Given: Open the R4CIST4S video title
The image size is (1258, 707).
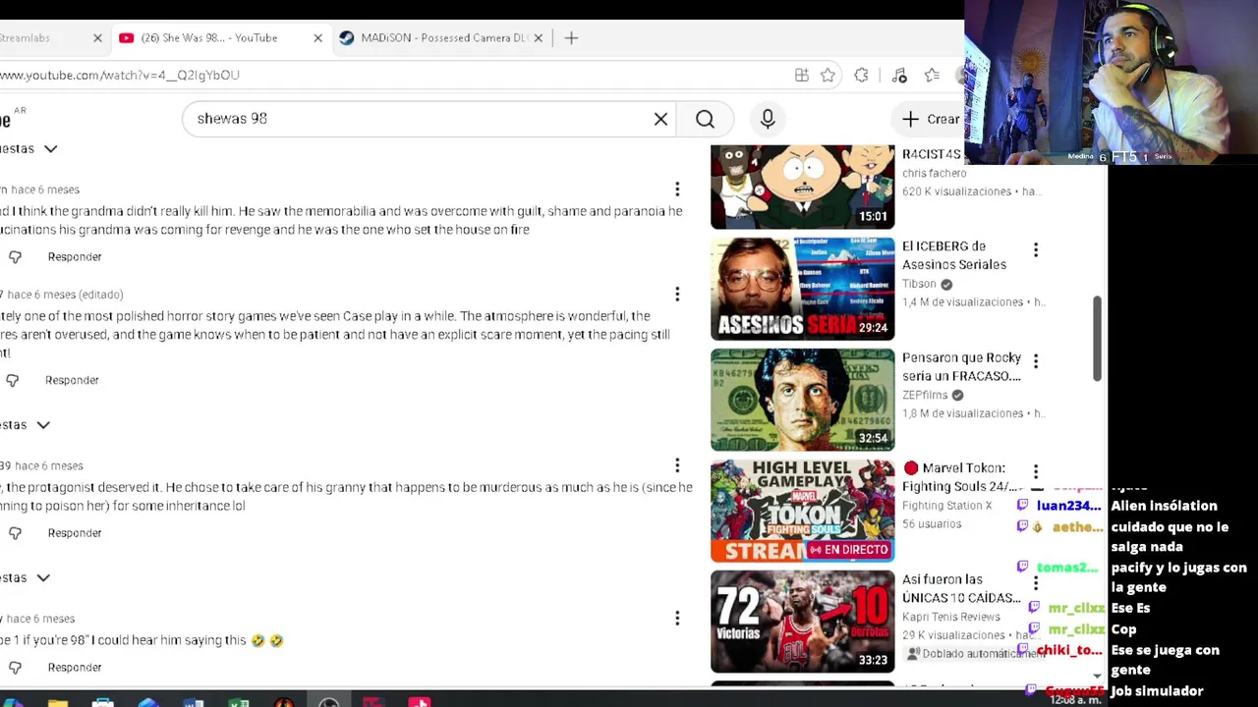Looking at the screenshot, I should [932, 154].
